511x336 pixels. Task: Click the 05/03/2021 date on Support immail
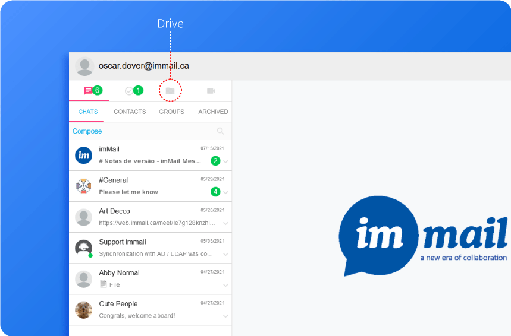tap(212, 241)
